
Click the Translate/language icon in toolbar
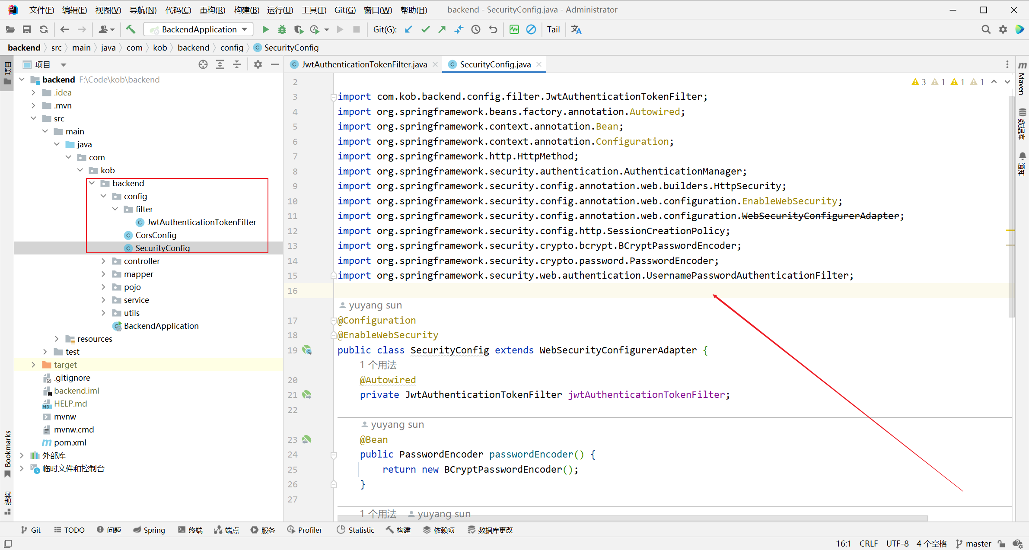pyautogui.click(x=577, y=29)
